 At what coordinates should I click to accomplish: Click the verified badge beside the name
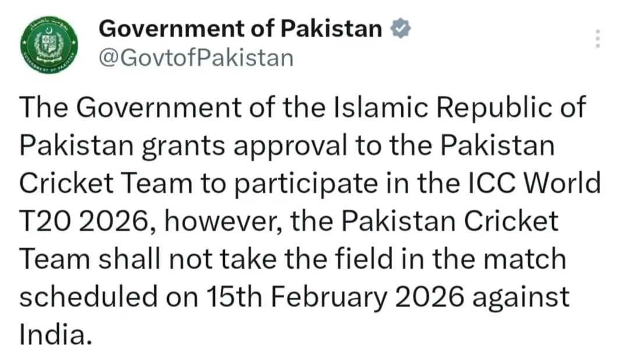coord(401,29)
